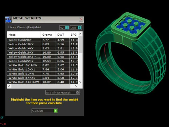Click the Calculate button
169x127 pixels.
[x=45, y=111]
